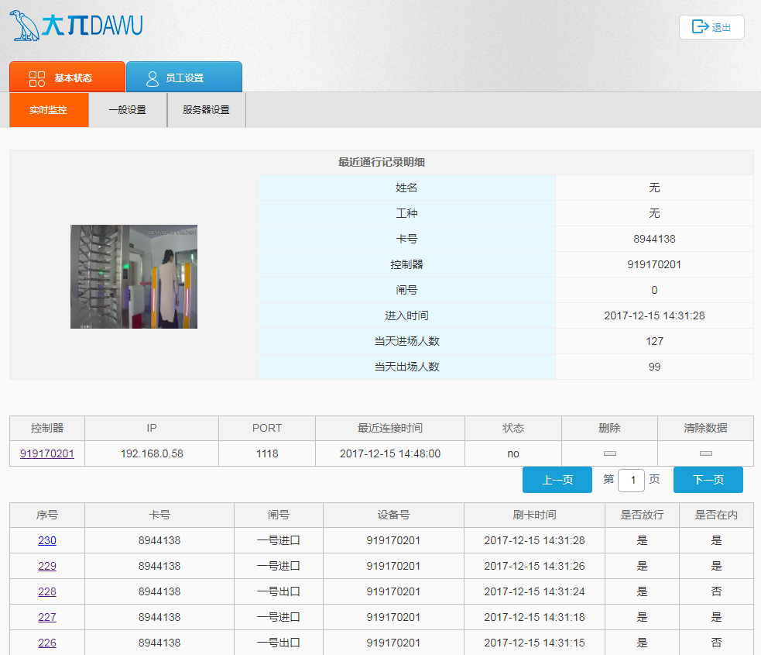Image resolution: width=761 pixels, height=655 pixels.
Task: Click the 清除数据 column header
Action: click(x=706, y=428)
